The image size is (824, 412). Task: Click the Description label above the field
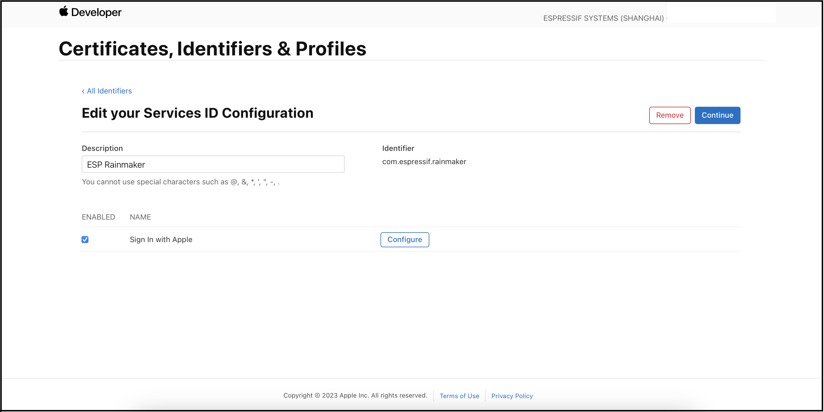102,148
